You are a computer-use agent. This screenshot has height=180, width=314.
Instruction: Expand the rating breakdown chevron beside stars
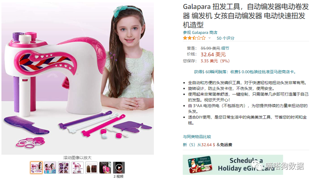pyautogui.click(x=209, y=38)
